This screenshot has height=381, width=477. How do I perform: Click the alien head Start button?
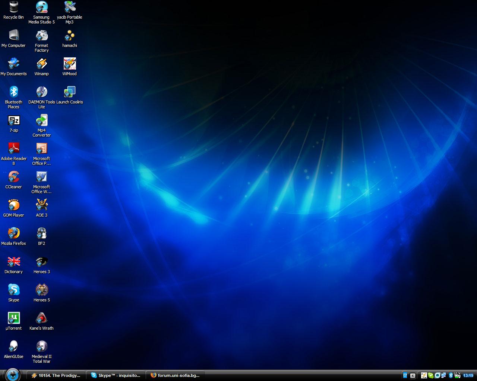point(13,375)
